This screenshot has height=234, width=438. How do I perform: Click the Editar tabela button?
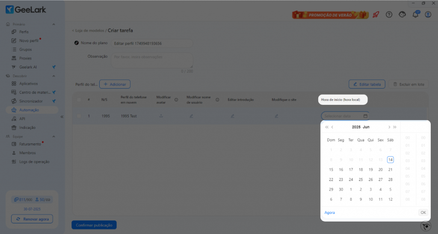pos(367,84)
